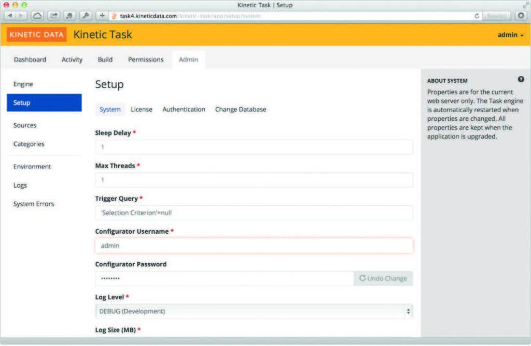
Task: Open Environment in the sidebar
Action: 32,167
